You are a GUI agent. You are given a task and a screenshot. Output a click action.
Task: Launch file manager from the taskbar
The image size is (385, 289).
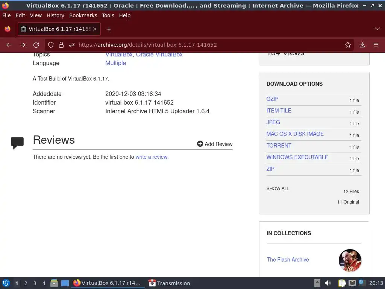pyautogui.click(x=54, y=283)
